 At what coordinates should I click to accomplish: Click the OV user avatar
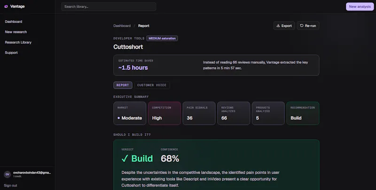click(x=7, y=175)
